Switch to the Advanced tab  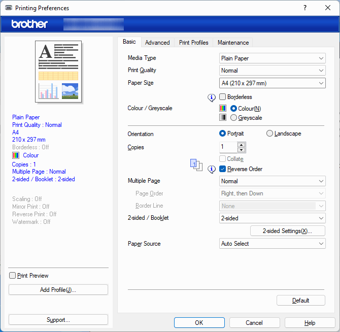pyautogui.click(x=157, y=43)
